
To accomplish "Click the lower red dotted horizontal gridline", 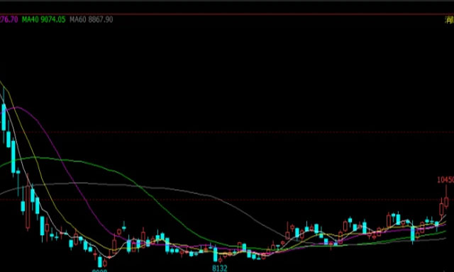I will tap(227, 200).
